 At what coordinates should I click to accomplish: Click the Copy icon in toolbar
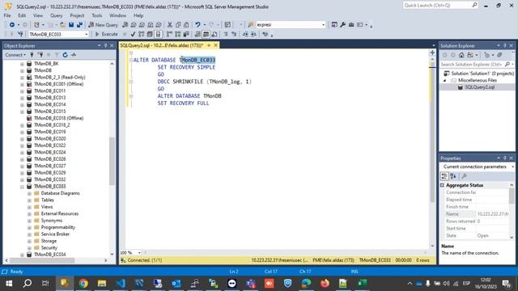[178, 25]
